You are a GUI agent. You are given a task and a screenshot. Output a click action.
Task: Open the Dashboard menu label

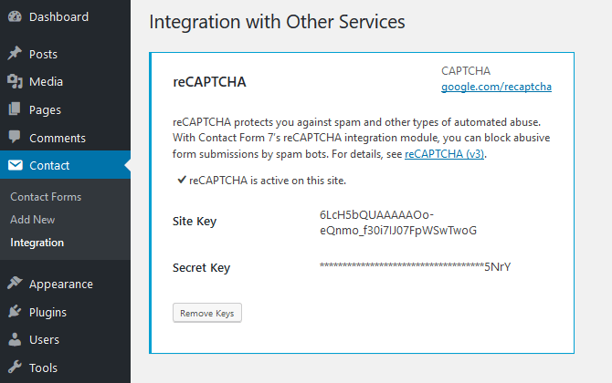(x=58, y=16)
